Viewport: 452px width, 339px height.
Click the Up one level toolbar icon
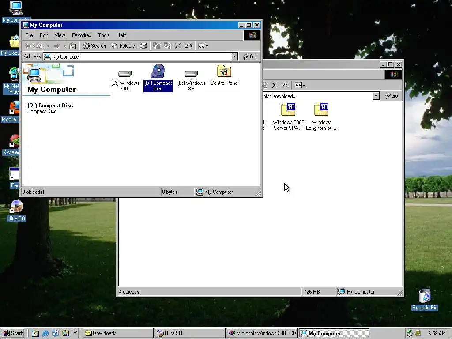click(73, 46)
